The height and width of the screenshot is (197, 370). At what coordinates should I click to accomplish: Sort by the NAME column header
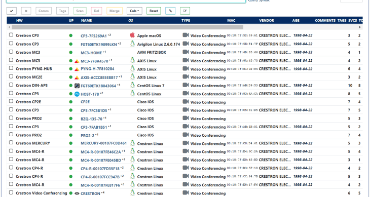click(x=86, y=20)
